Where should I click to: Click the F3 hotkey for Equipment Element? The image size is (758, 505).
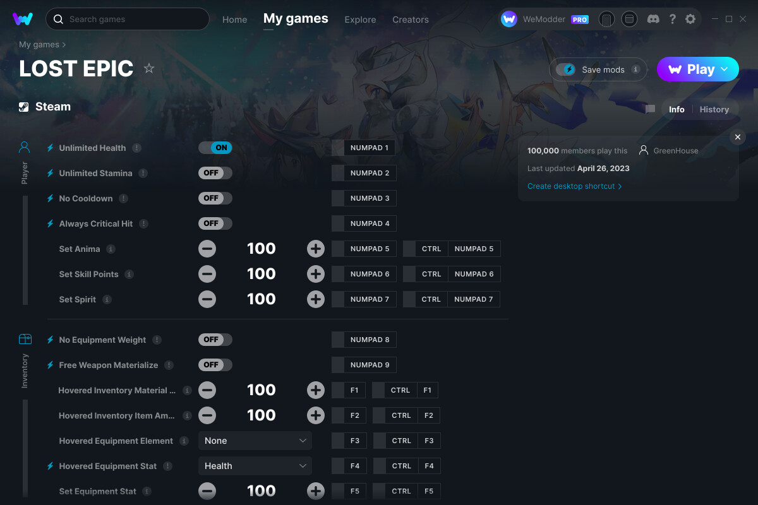coord(348,441)
